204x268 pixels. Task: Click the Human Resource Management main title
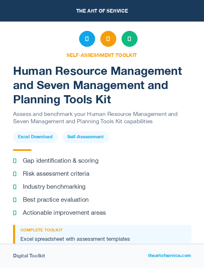pos(98,85)
